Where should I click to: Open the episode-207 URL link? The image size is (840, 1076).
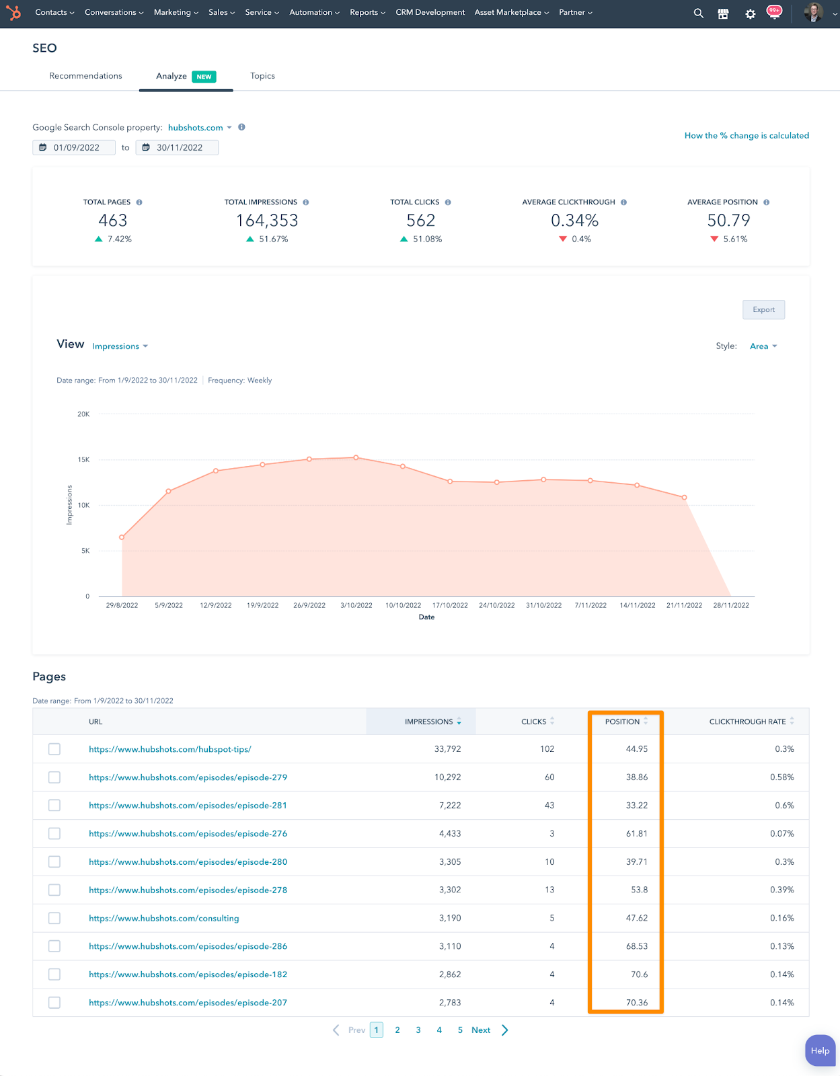(x=188, y=1003)
